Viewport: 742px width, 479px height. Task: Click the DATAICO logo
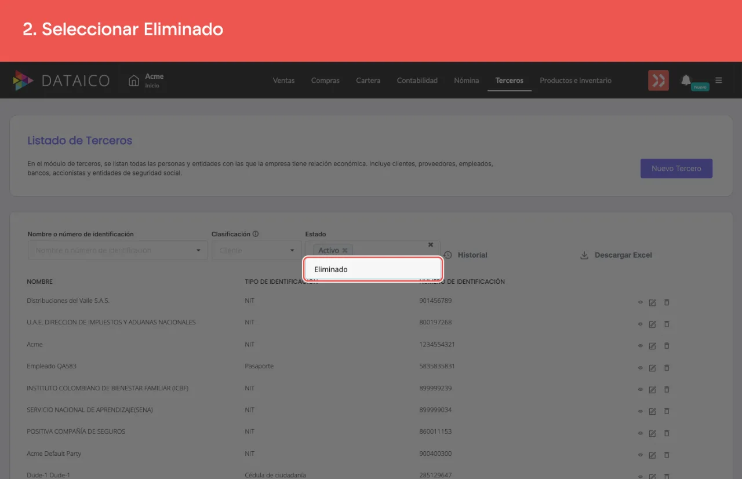pyautogui.click(x=61, y=81)
